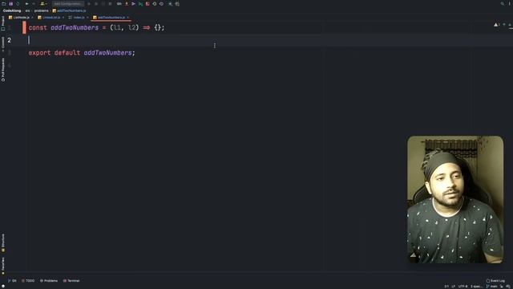
Task: Click the problems breadcrumb
Action: (x=41, y=10)
